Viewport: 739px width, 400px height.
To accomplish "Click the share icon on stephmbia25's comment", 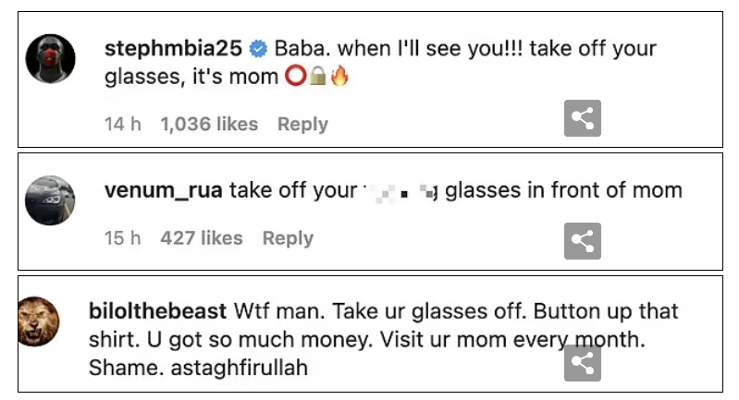I will 582,117.
